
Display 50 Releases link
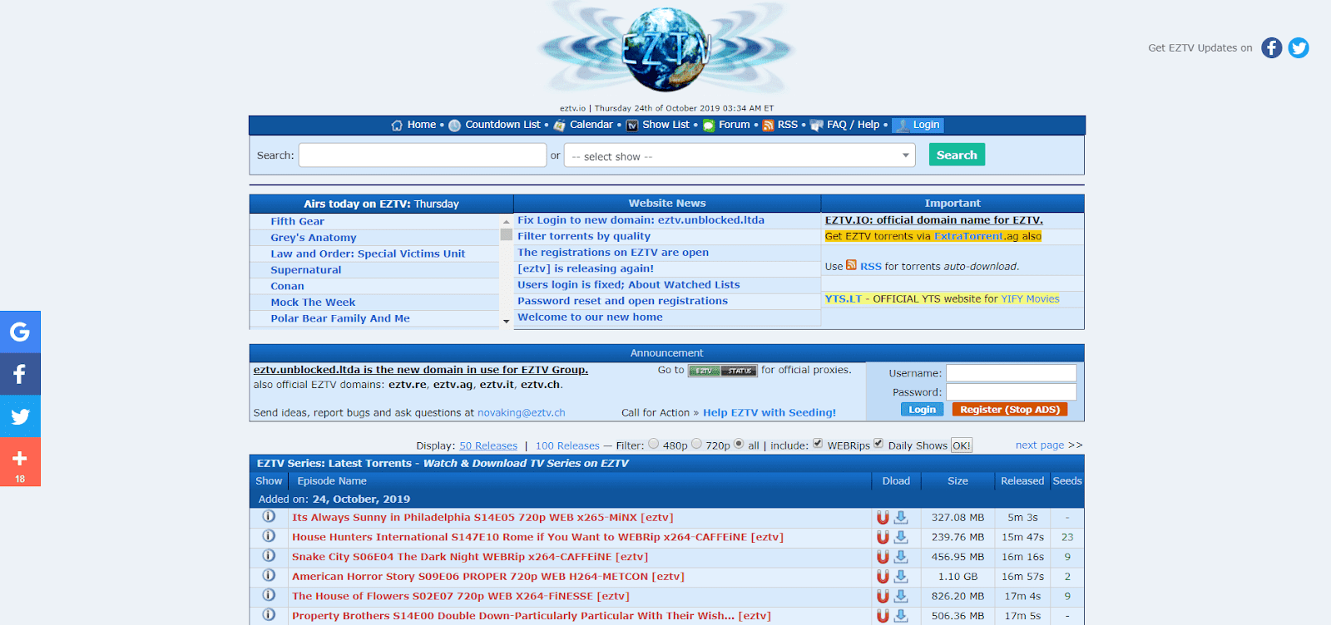tap(488, 446)
